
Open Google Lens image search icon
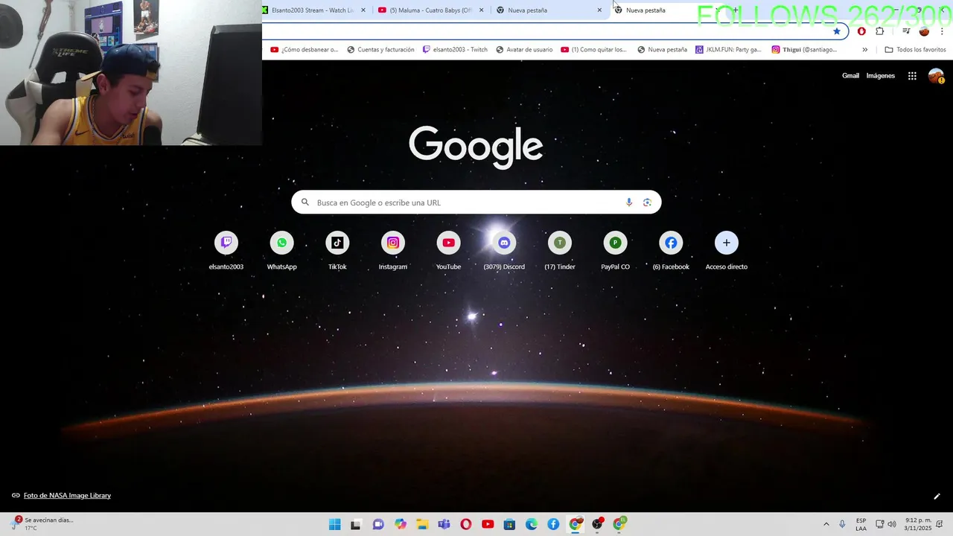tap(647, 202)
